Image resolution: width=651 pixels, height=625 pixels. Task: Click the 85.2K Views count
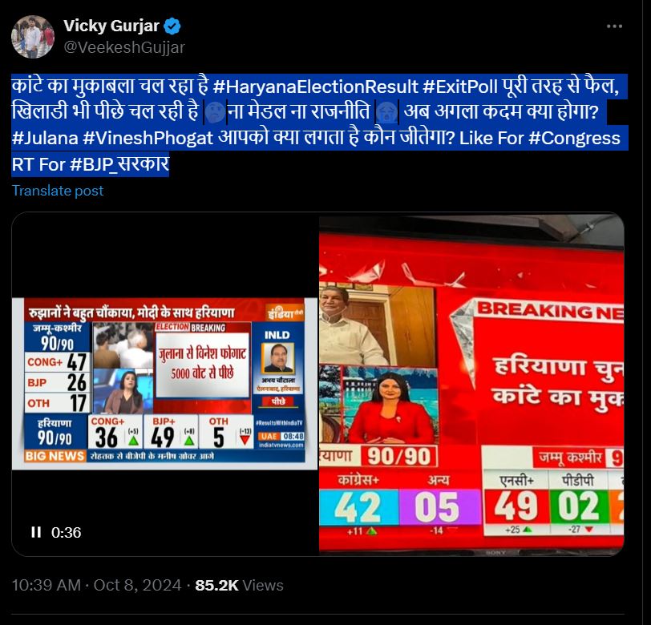(x=239, y=585)
